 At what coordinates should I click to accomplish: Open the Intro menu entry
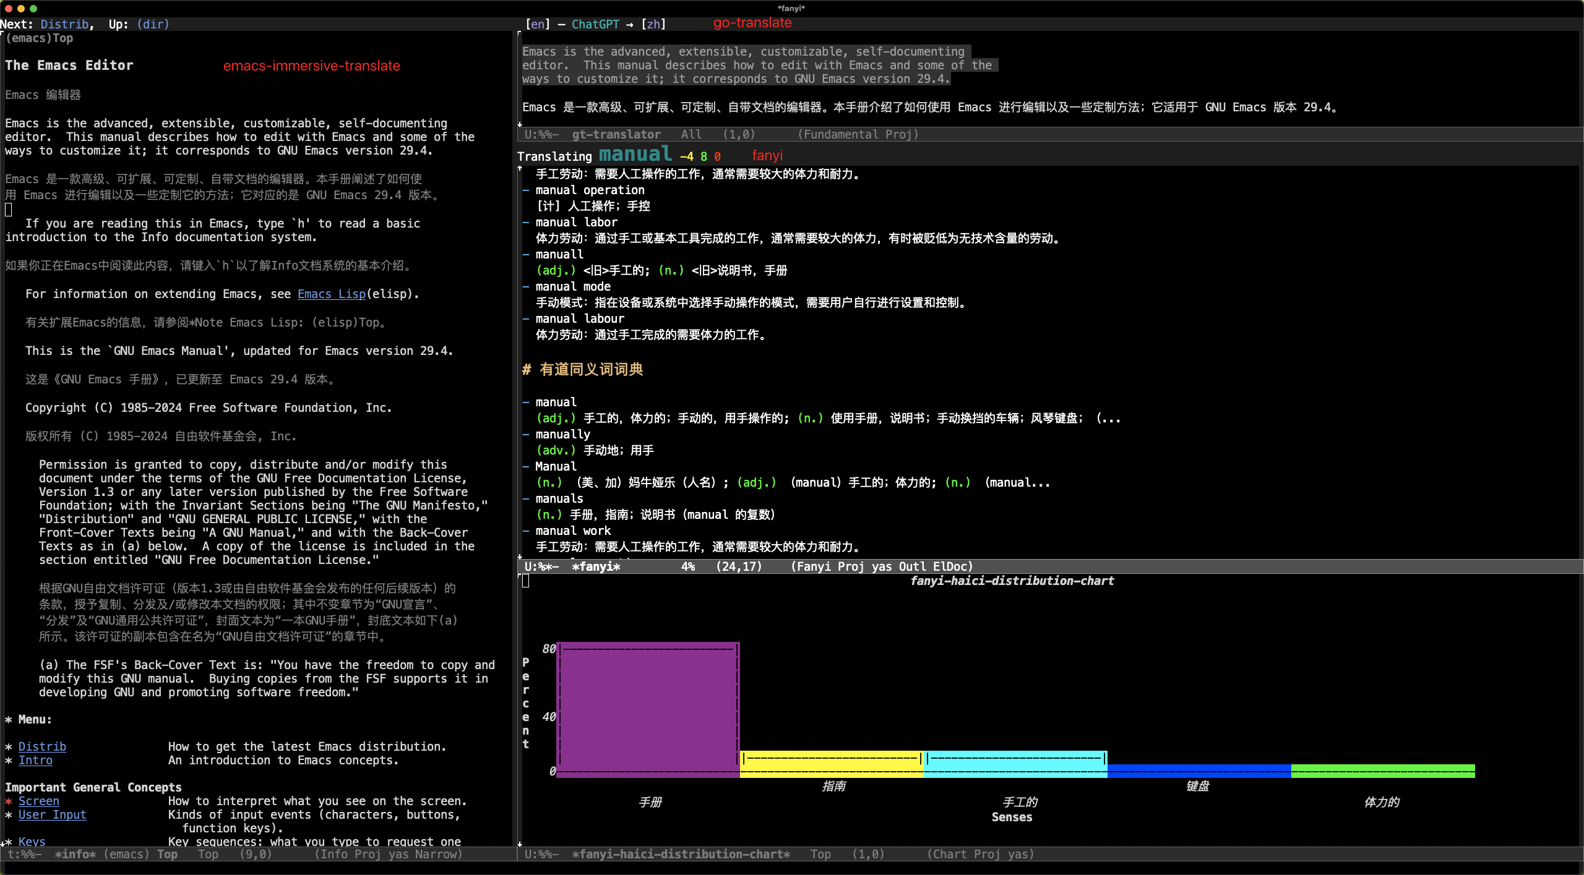(35, 760)
